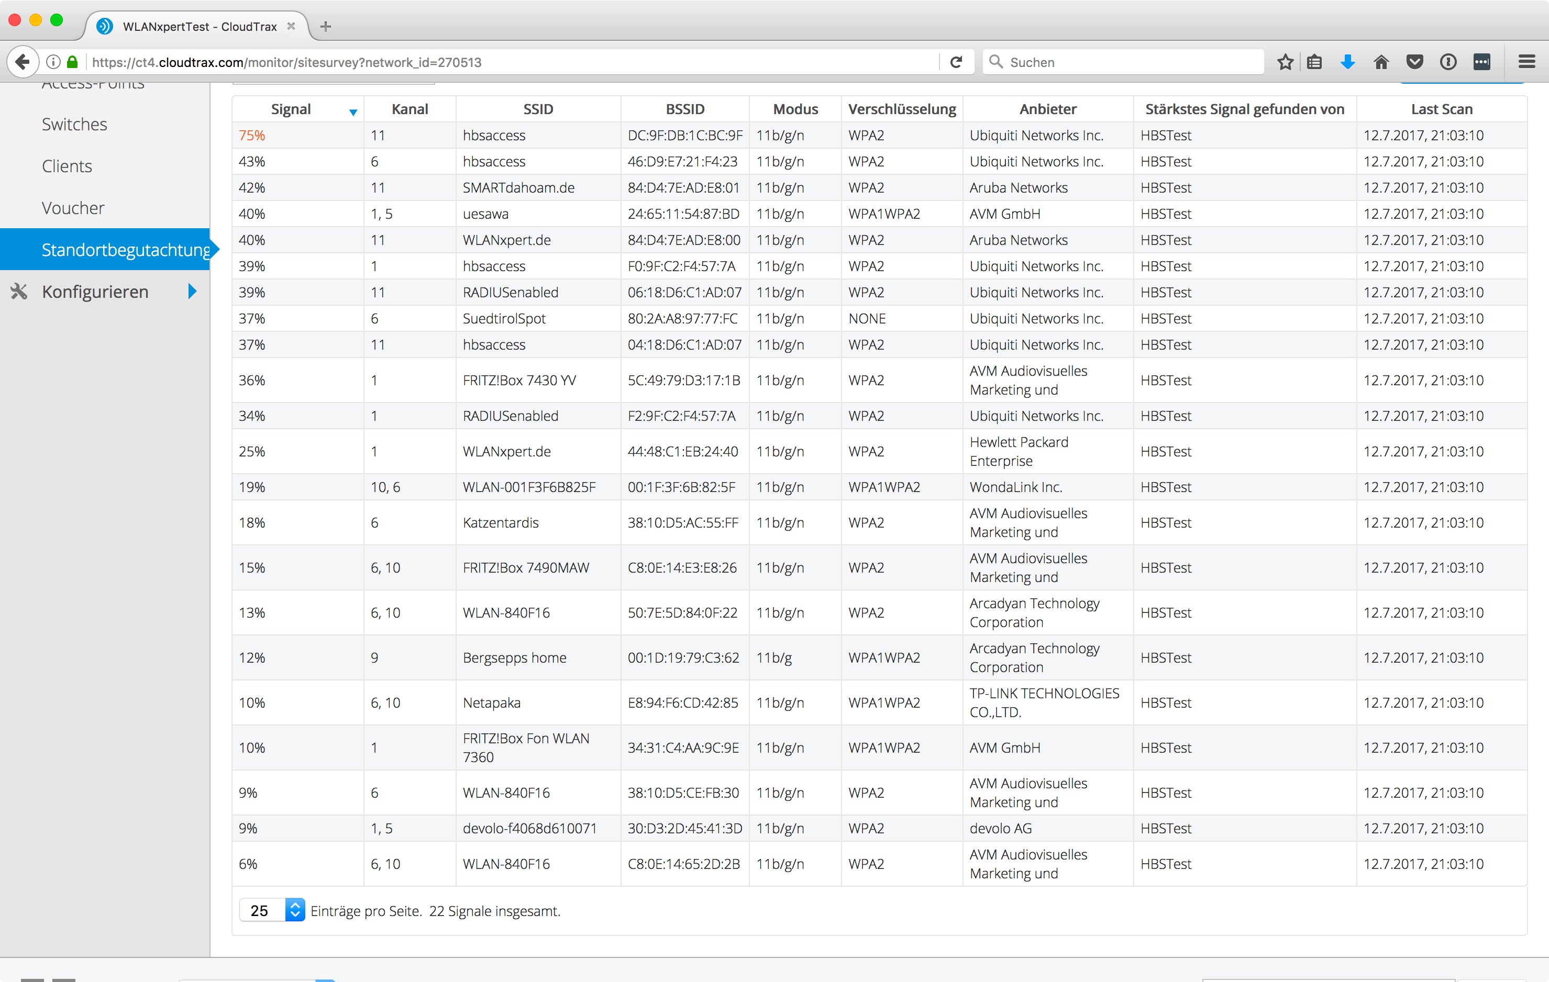The height and width of the screenshot is (982, 1549).
Task: Open Switches in the sidebar
Action: coord(74,124)
